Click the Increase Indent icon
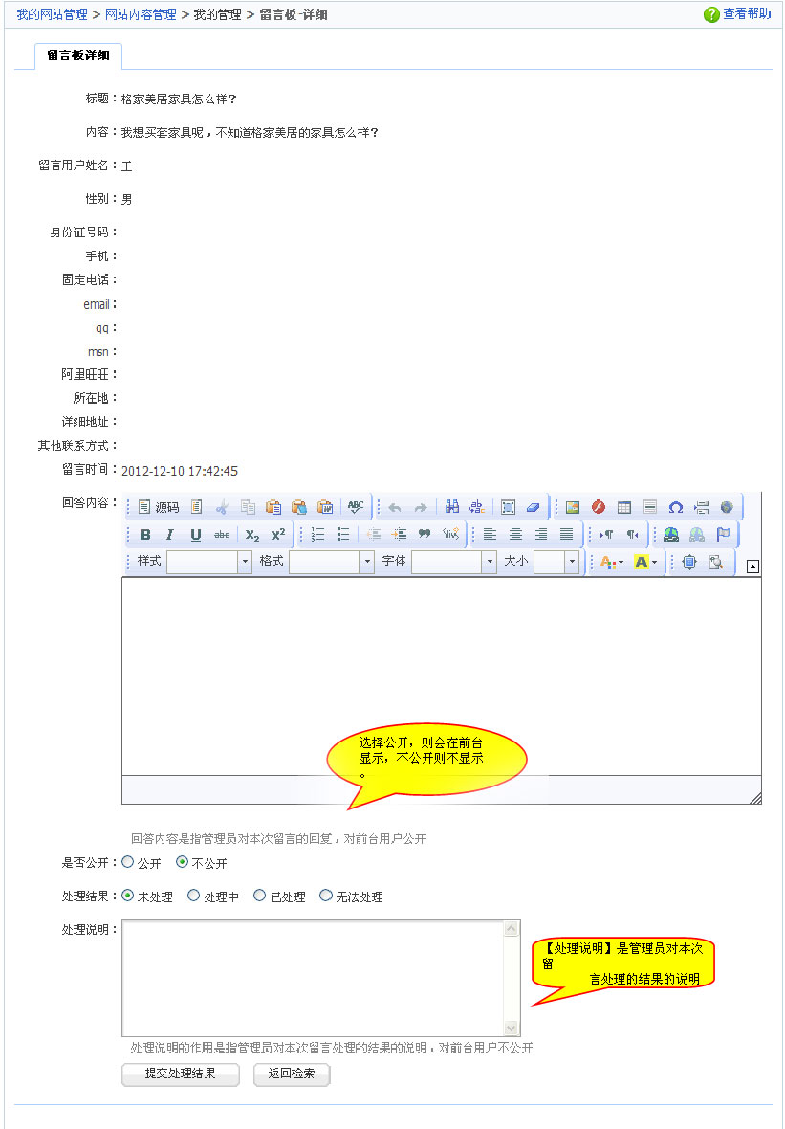Screen dimensions: 785x1129 tap(400, 534)
